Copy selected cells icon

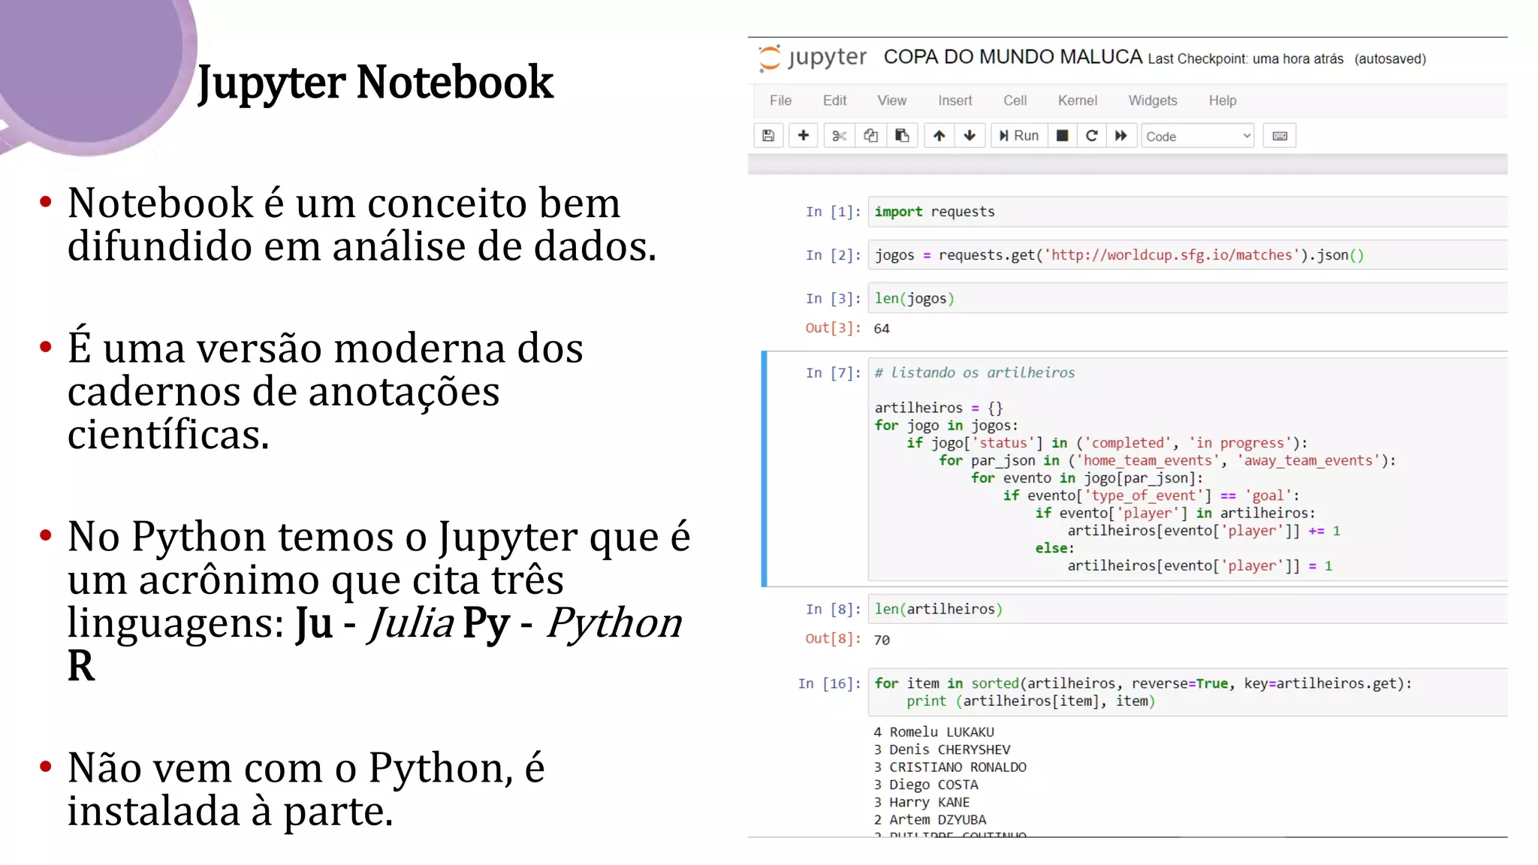(x=870, y=136)
